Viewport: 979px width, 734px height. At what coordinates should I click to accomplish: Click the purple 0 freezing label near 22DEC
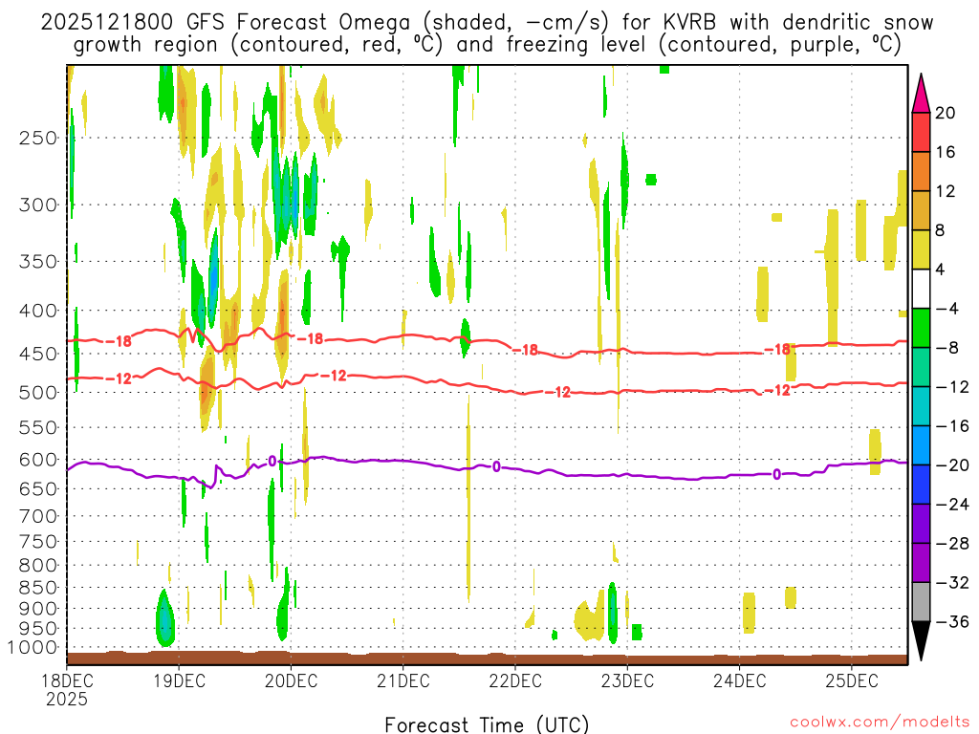coord(496,466)
